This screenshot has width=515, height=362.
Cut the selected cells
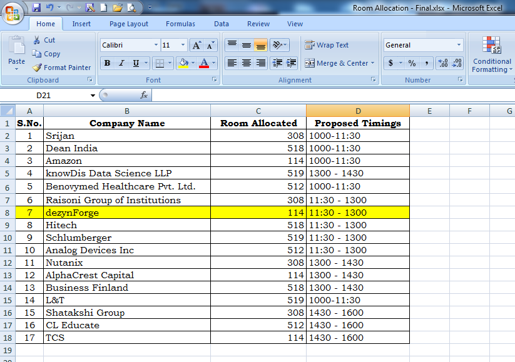click(44, 40)
